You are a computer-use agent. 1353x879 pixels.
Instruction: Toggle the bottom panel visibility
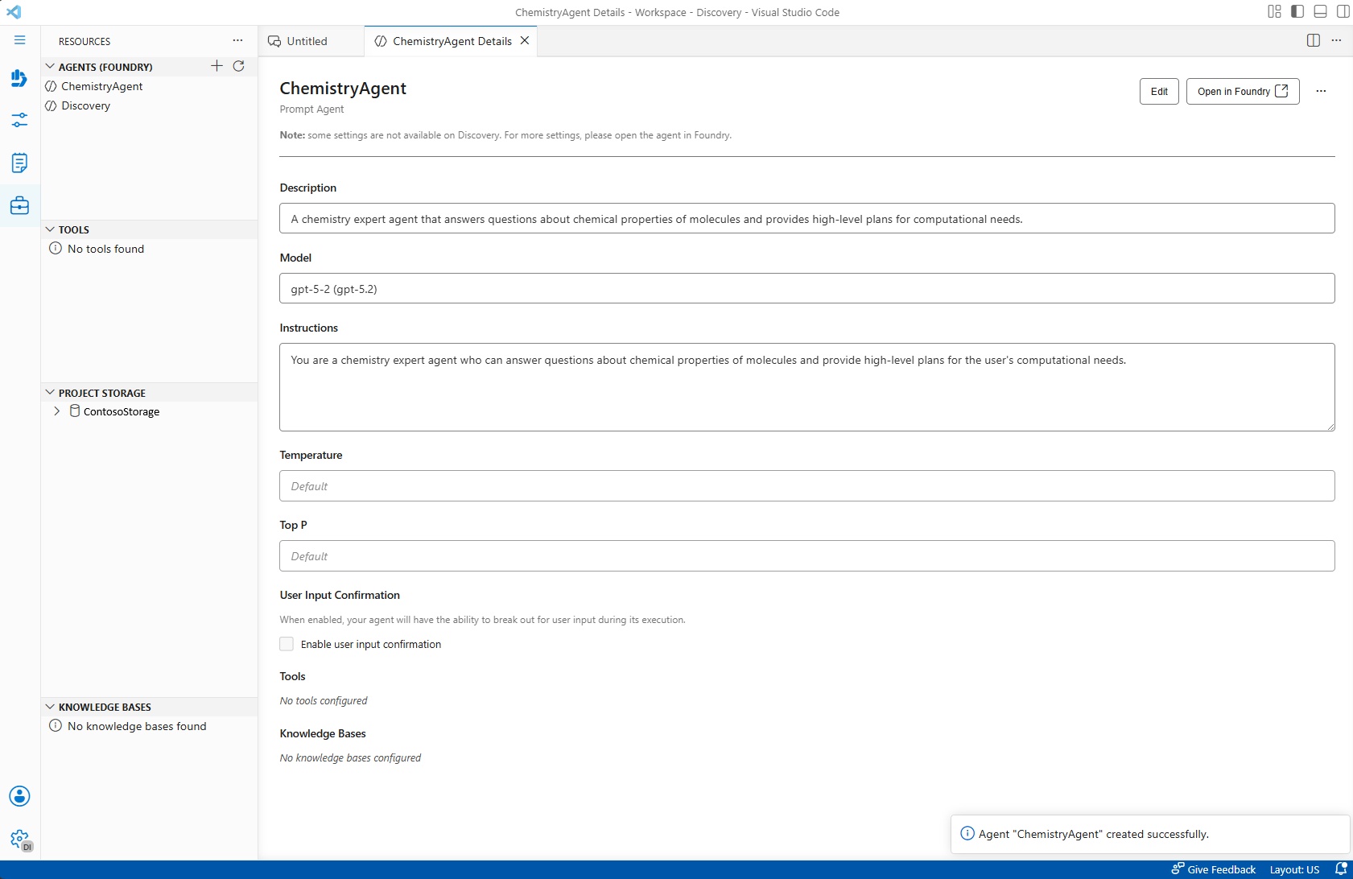click(x=1320, y=11)
